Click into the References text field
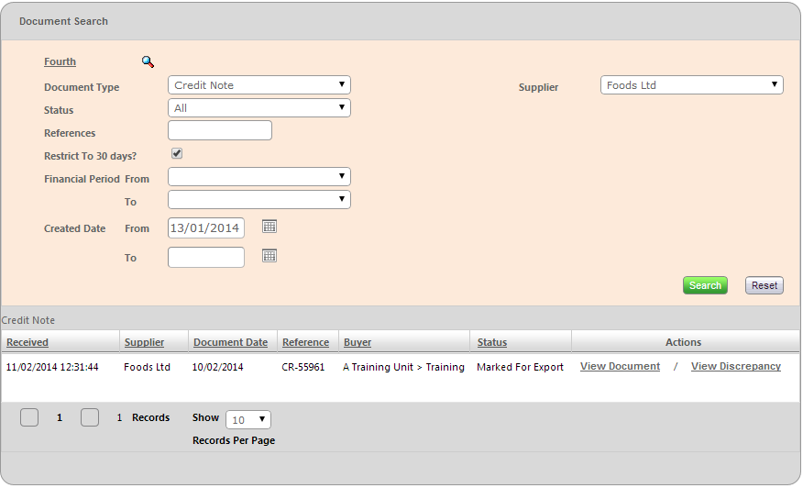Screen dimensions: 803x488 click(x=220, y=131)
